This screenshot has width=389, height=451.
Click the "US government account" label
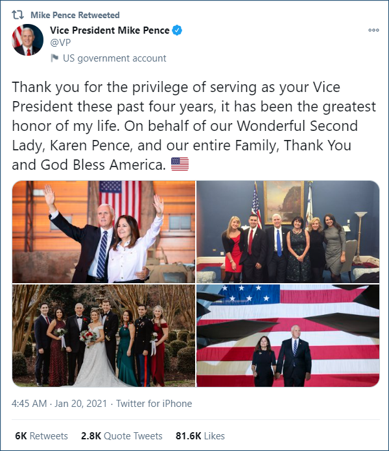point(115,58)
